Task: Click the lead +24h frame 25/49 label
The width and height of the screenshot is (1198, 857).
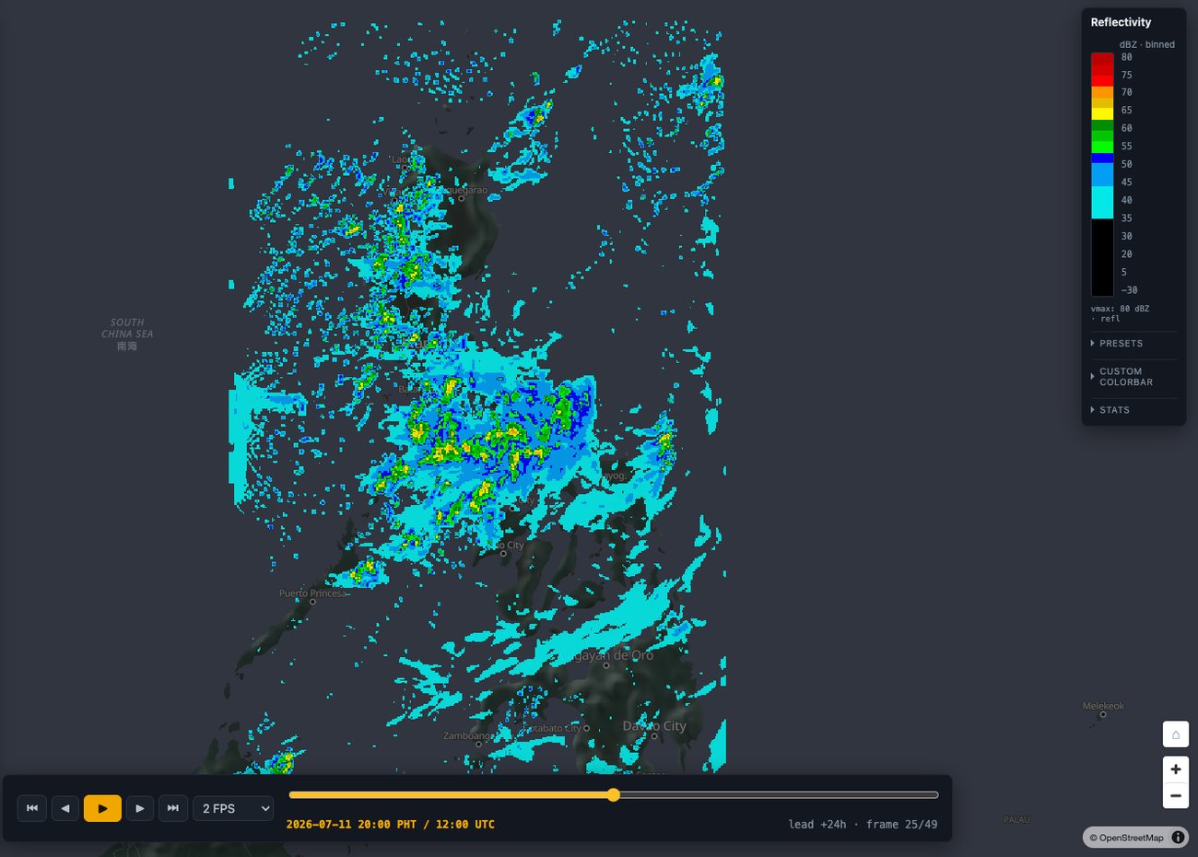Action: [x=863, y=825]
